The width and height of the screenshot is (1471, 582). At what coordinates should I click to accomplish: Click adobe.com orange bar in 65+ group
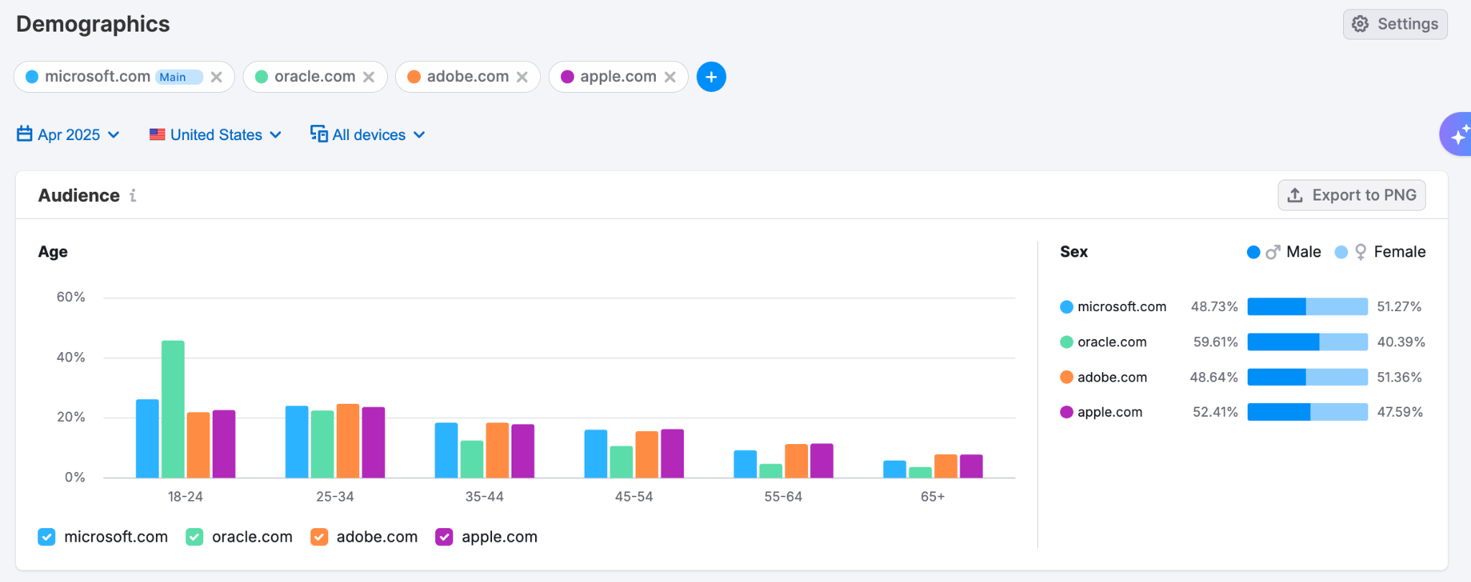946,466
